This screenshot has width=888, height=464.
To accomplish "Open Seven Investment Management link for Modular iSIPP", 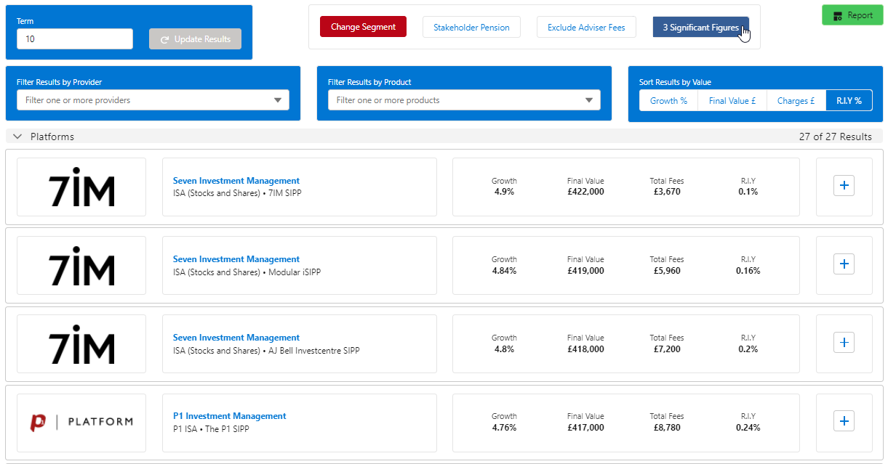I will 236,259.
